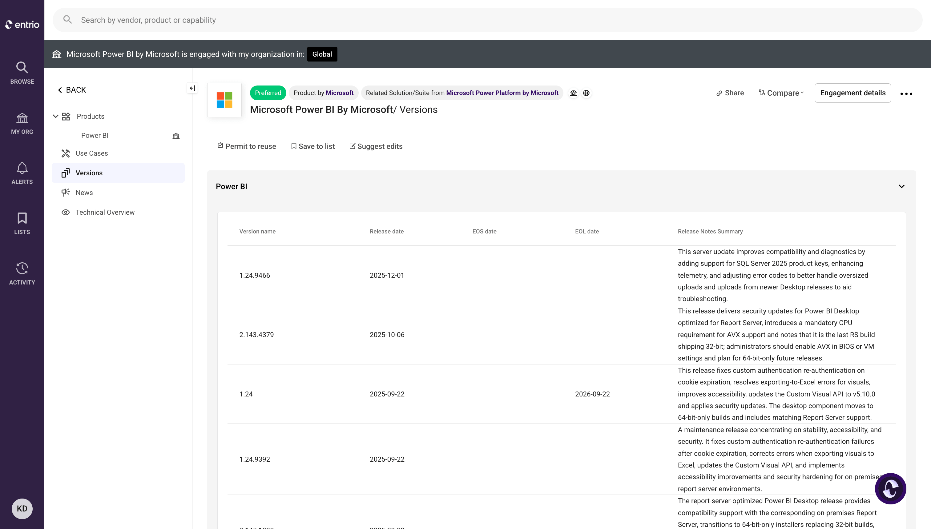
Task: Click release date 2025-10-06
Action: (387, 335)
